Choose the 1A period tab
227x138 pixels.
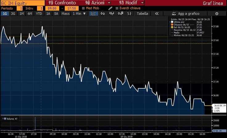(48, 14)
